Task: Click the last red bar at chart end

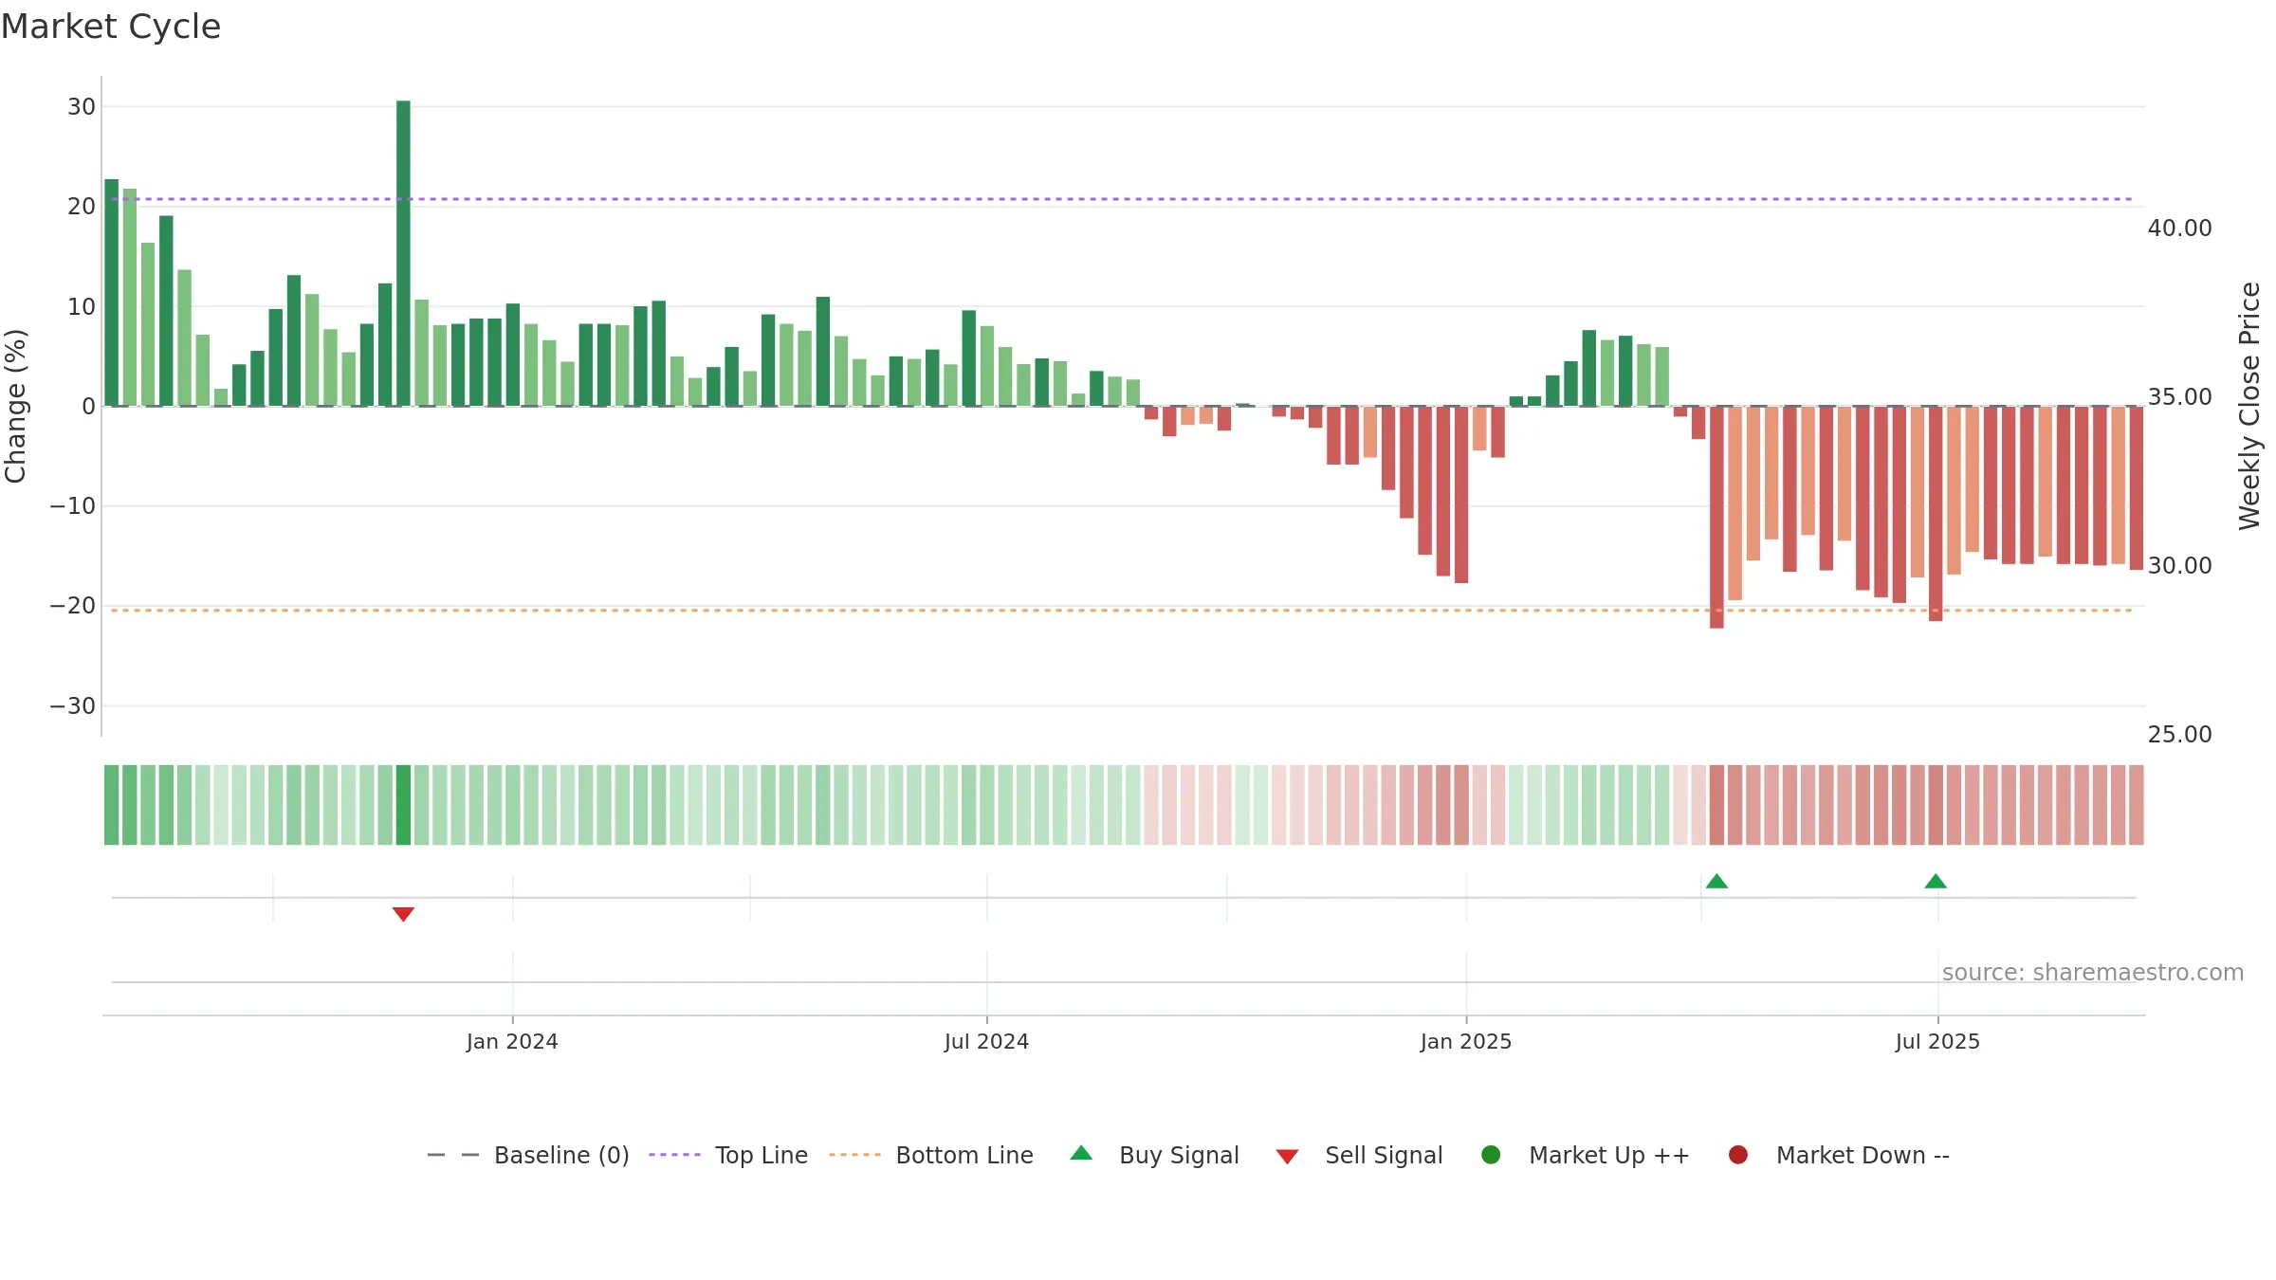Action: [x=2136, y=488]
